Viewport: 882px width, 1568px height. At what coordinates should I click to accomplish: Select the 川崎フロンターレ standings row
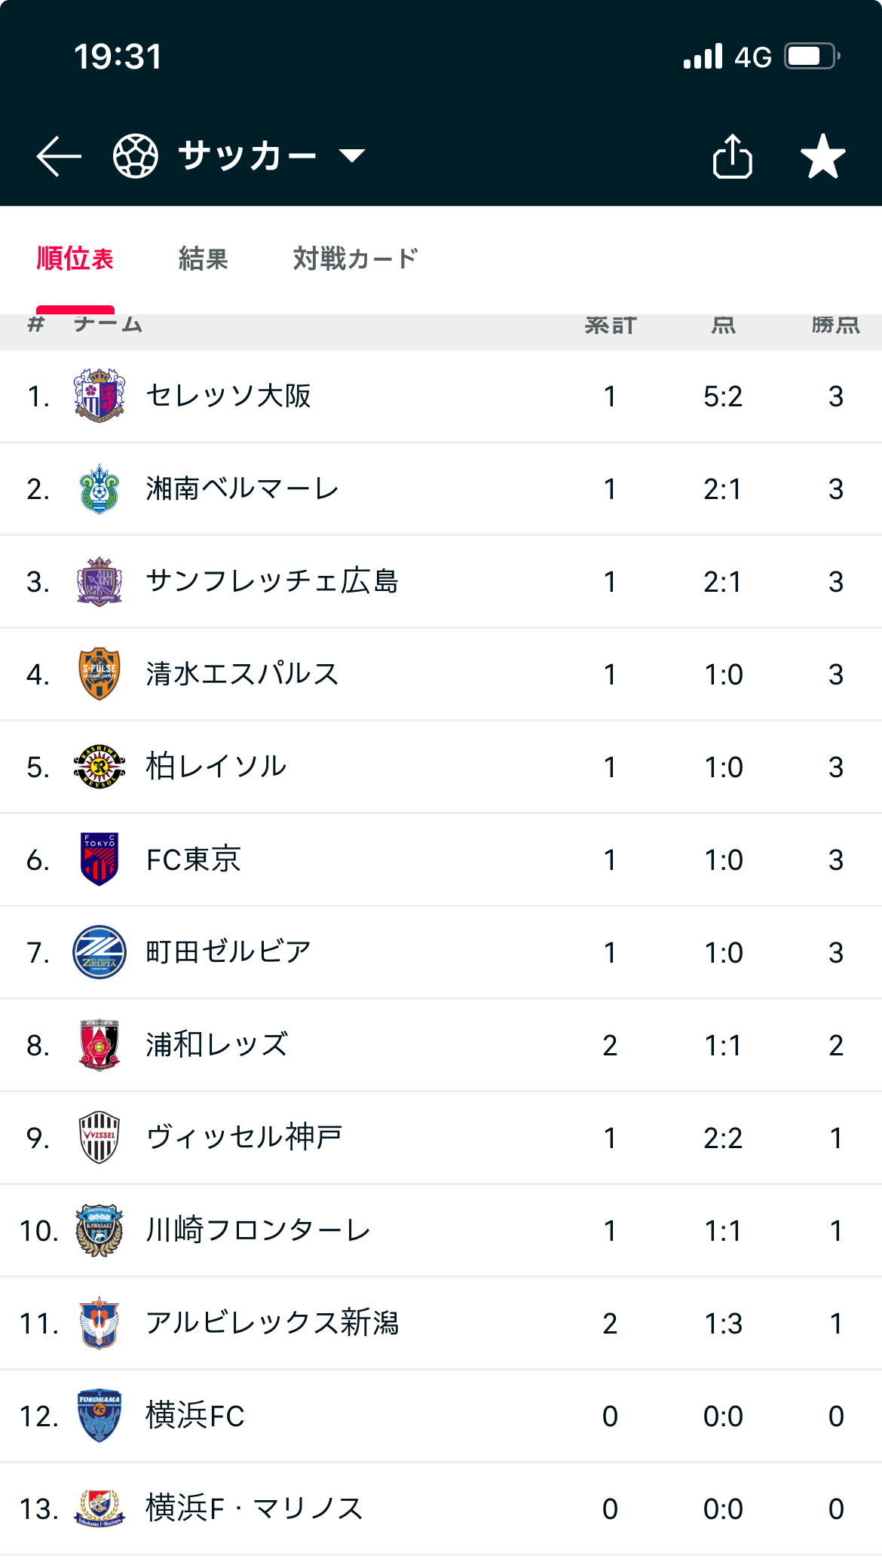(441, 1230)
